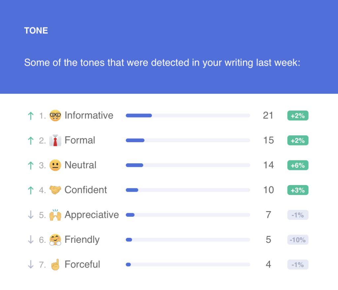
Task: Click the nerd face emoji beside Informative
Action: coord(55,115)
